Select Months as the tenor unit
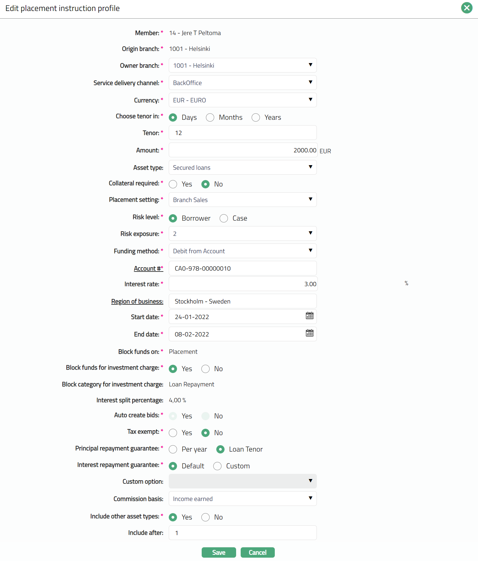478x561 pixels. 210,118
